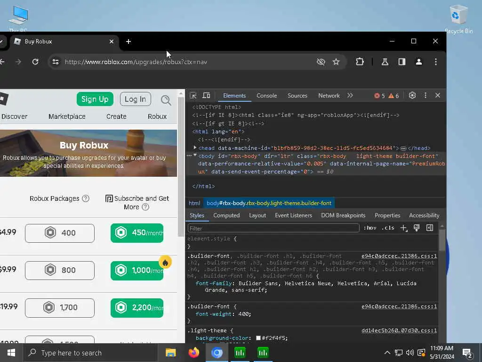Open the #f2f4f5 background color swatch
This screenshot has height=362, width=482.
pyautogui.click(x=258, y=338)
